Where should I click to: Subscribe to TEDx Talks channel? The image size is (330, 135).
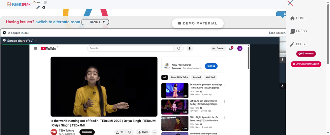point(87,132)
